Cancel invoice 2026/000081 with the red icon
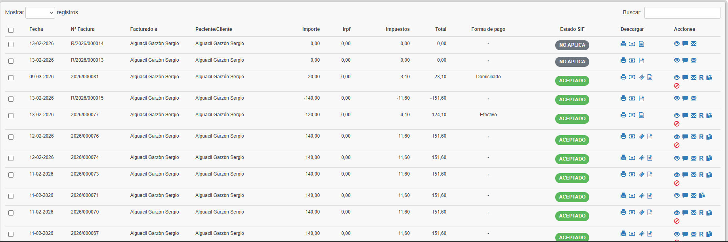728x242 pixels. pyautogui.click(x=677, y=86)
